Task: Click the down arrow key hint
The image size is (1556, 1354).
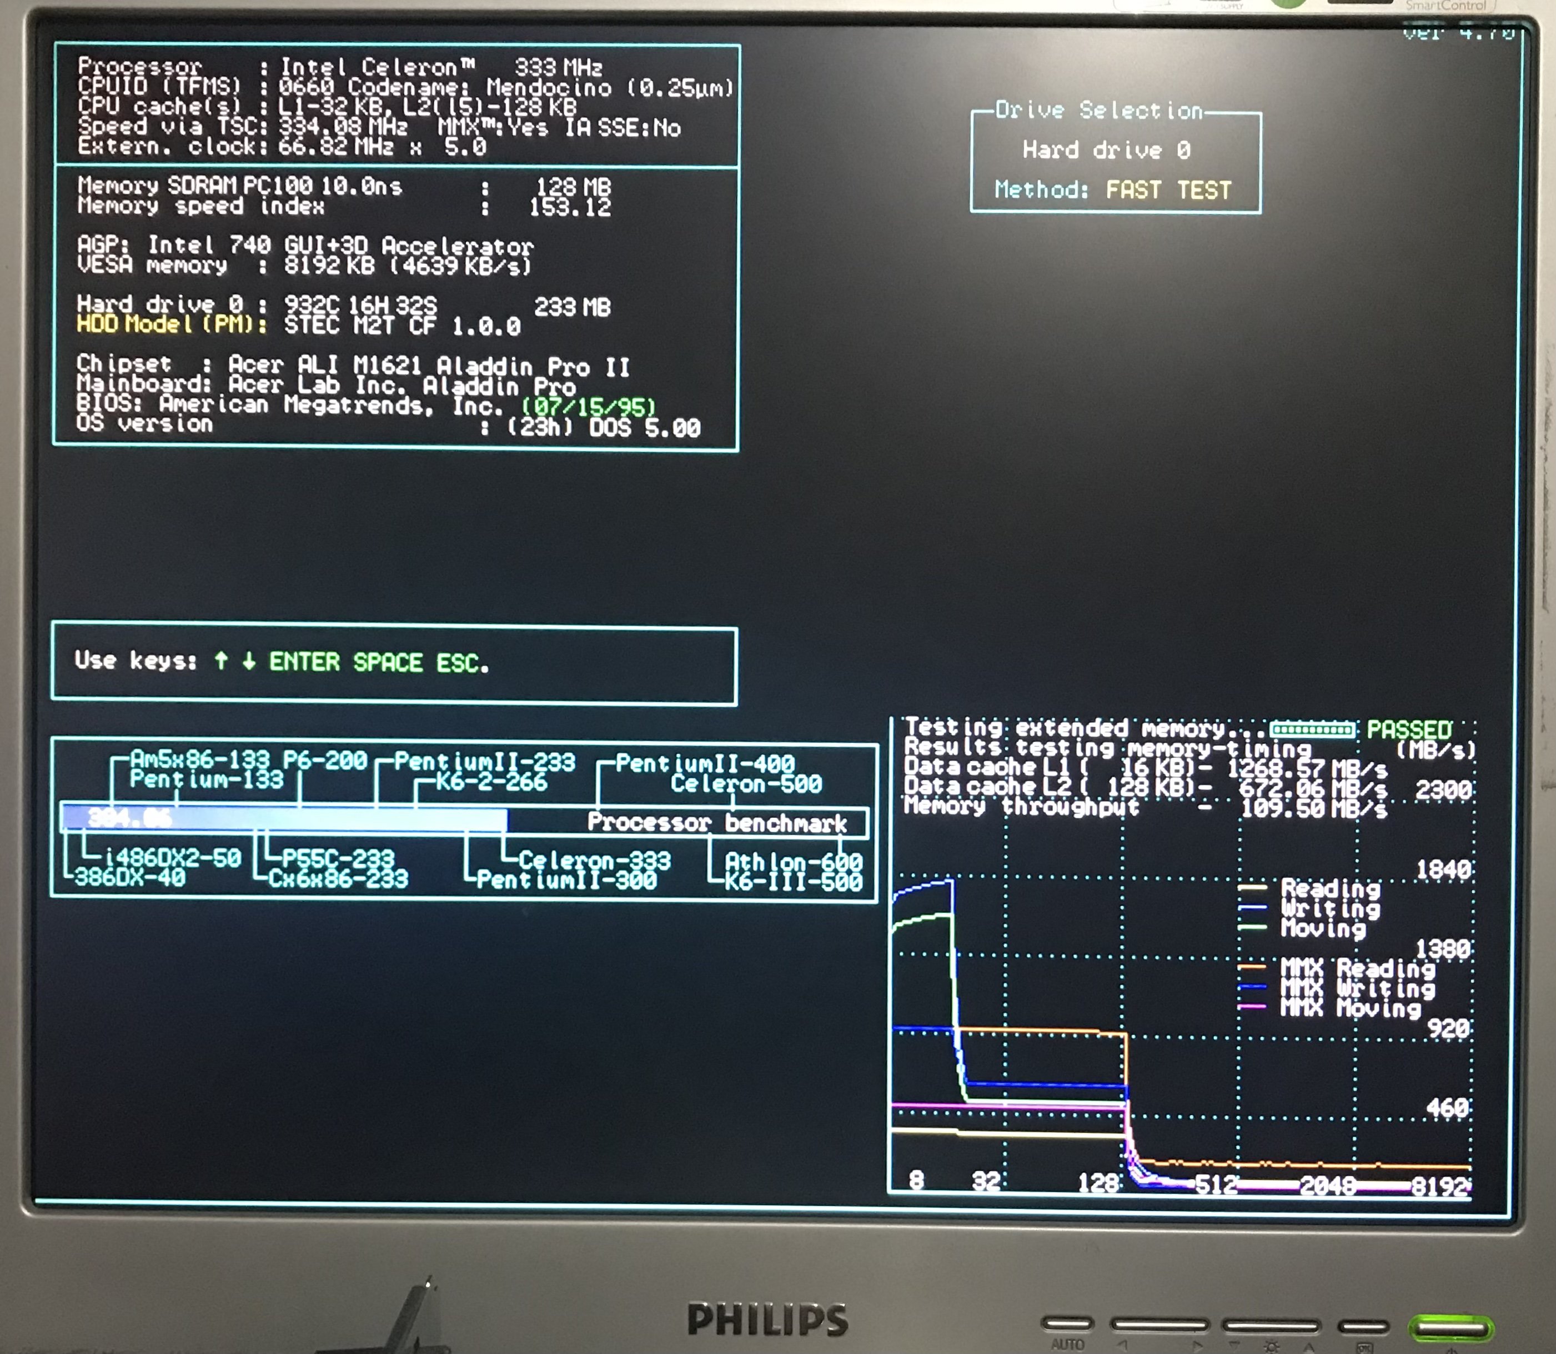Action: pos(249,662)
